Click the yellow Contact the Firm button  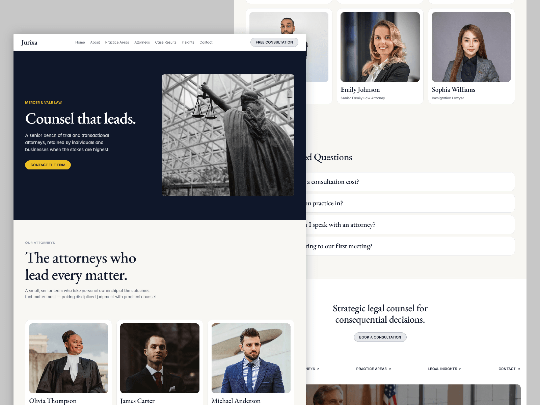[x=48, y=165]
